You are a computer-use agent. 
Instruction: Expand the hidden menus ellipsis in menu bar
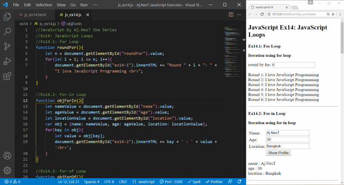tap(95, 5)
